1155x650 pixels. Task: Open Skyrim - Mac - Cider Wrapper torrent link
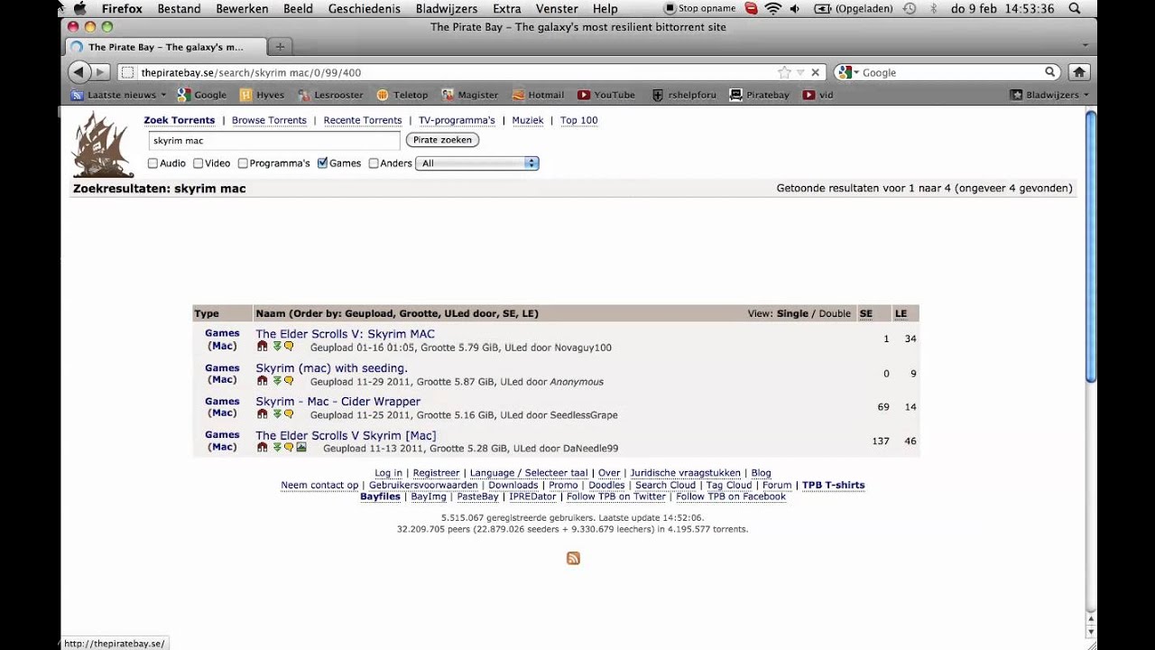click(x=337, y=402)
